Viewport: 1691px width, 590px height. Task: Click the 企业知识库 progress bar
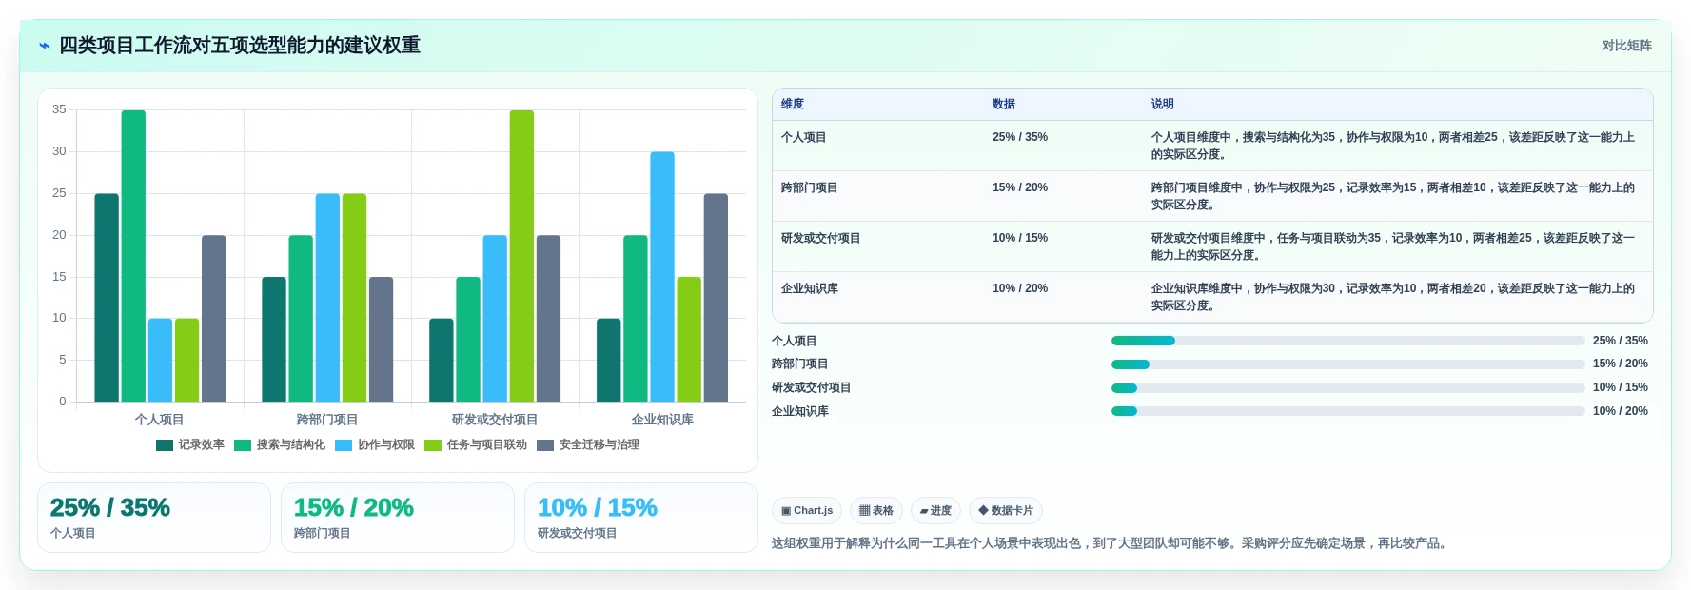[x=1348, y=411]
